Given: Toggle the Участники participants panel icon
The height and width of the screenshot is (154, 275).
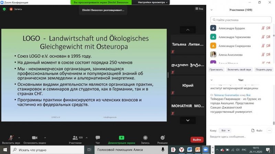Looking at the screenshot, I should [x=75, y=138].
